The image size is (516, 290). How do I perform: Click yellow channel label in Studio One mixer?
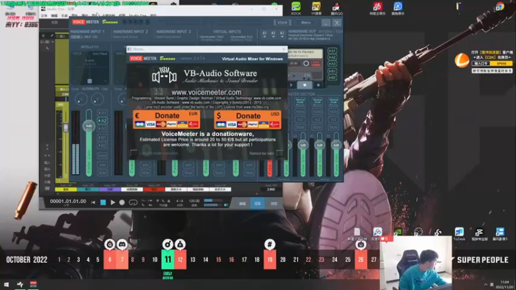(x=66, y=189)
